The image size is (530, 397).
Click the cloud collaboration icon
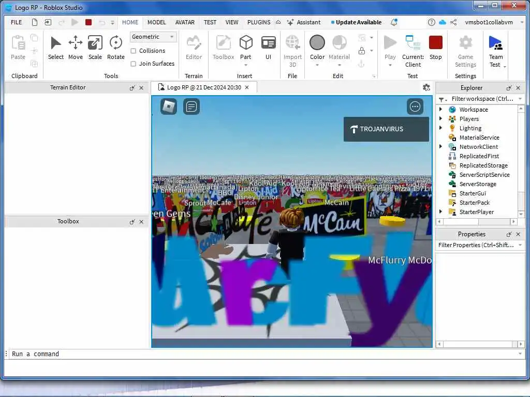pos(443,22)
